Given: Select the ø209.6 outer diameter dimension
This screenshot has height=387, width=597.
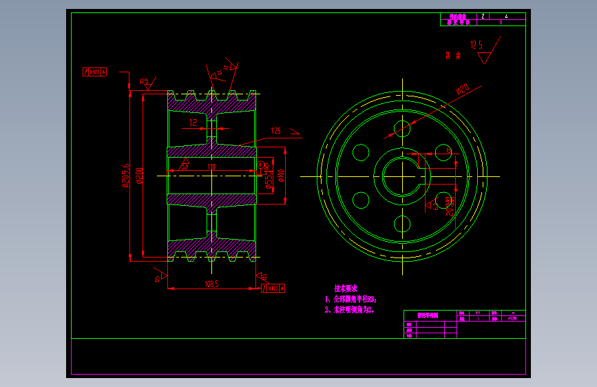Looking at the screenshot, I should click(125, 176).
